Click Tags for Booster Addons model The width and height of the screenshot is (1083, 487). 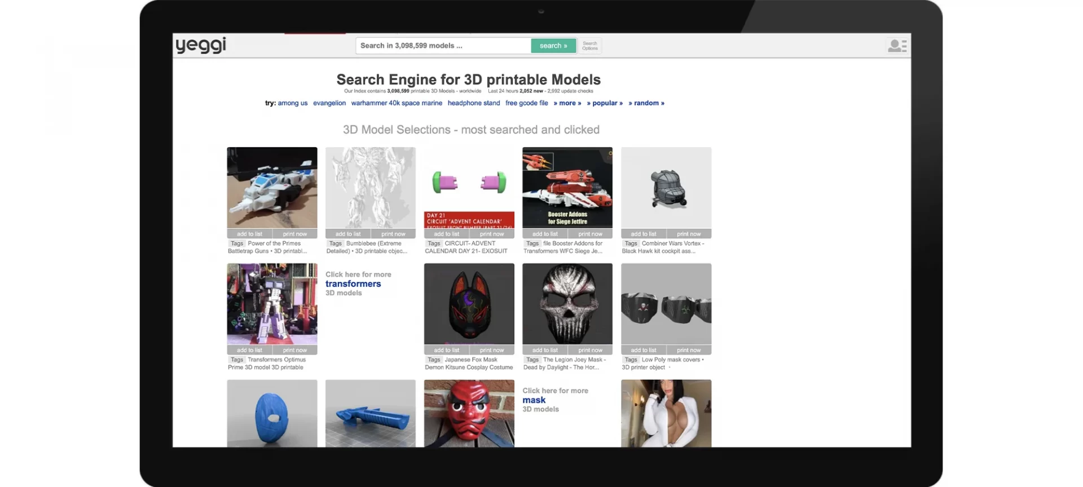tap(532, 243)
